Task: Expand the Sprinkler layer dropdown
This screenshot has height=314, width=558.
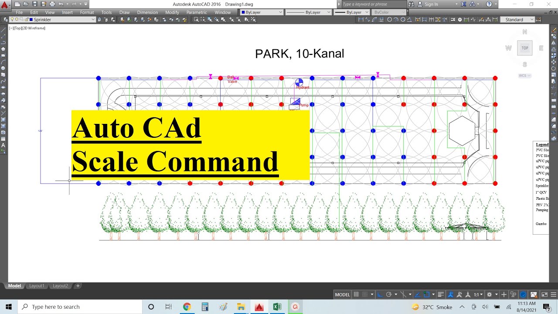Action: pos(93,20)
